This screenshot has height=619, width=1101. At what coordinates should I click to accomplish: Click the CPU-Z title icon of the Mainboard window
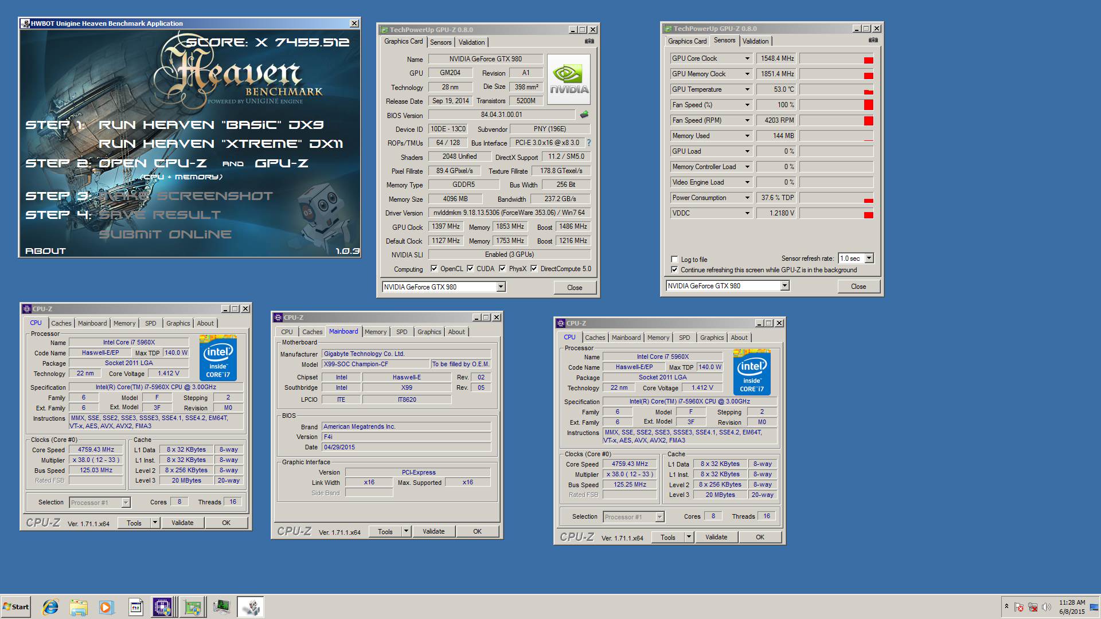[278, 317]
